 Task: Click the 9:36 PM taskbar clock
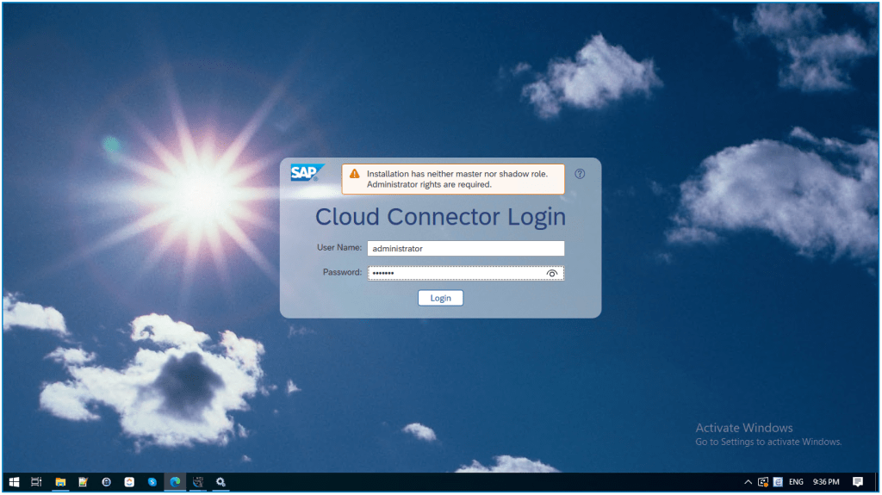pos(826,482)
